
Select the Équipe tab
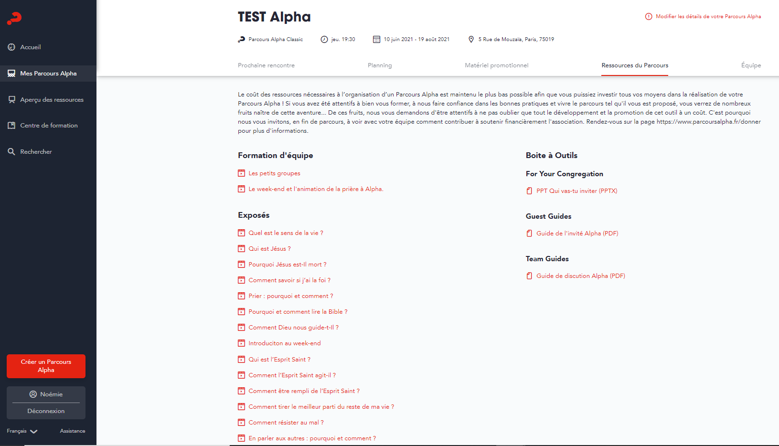coord(751,65)
